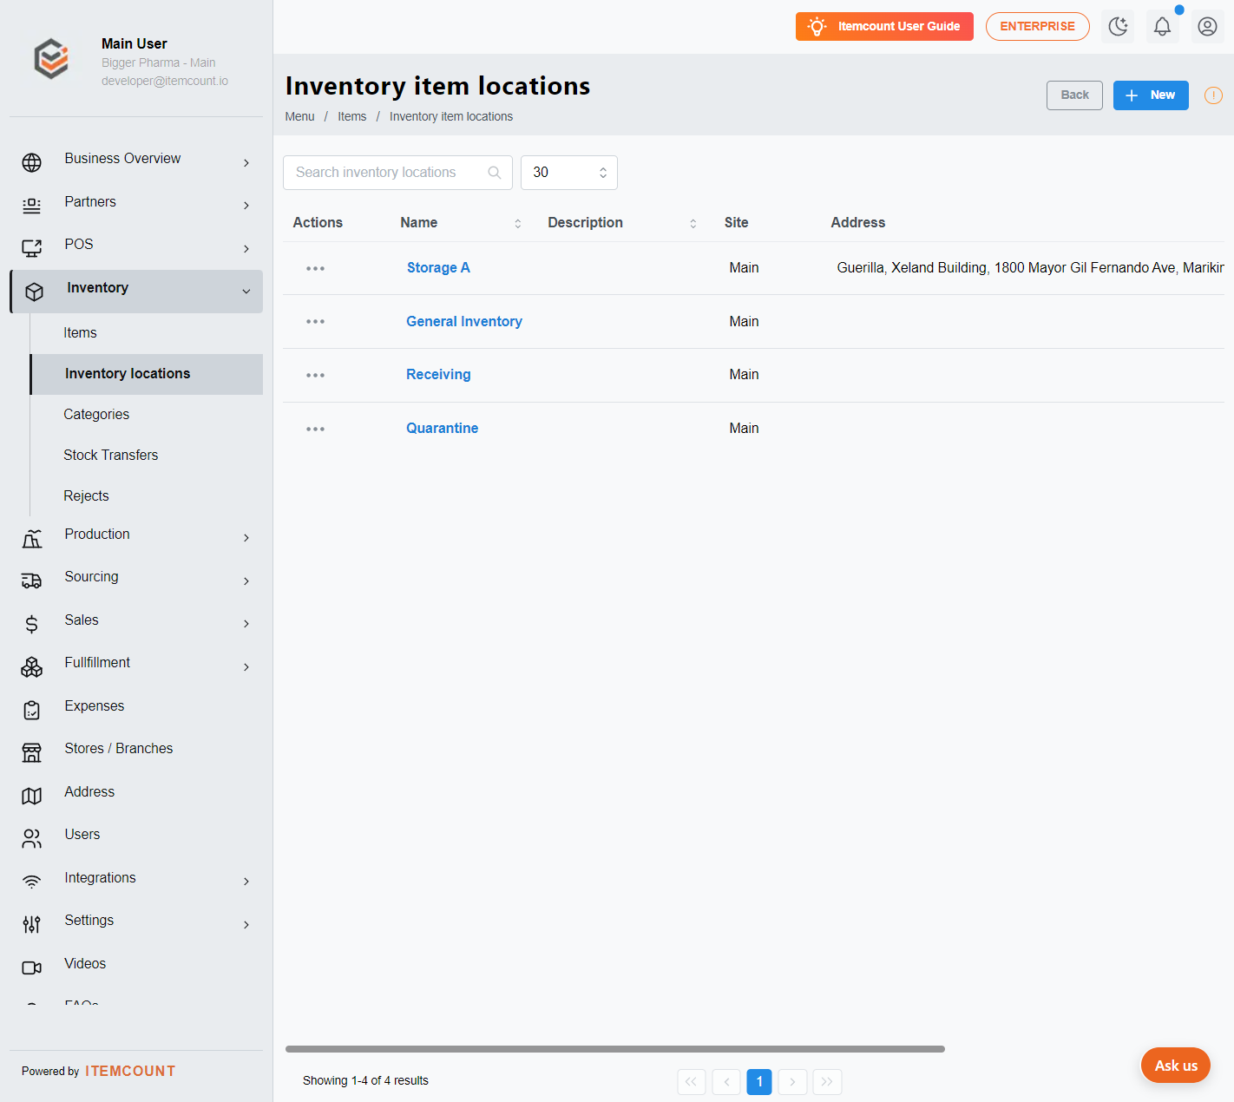
Task: Sort table by Name column arrows
Action: [x=518, y=223]
